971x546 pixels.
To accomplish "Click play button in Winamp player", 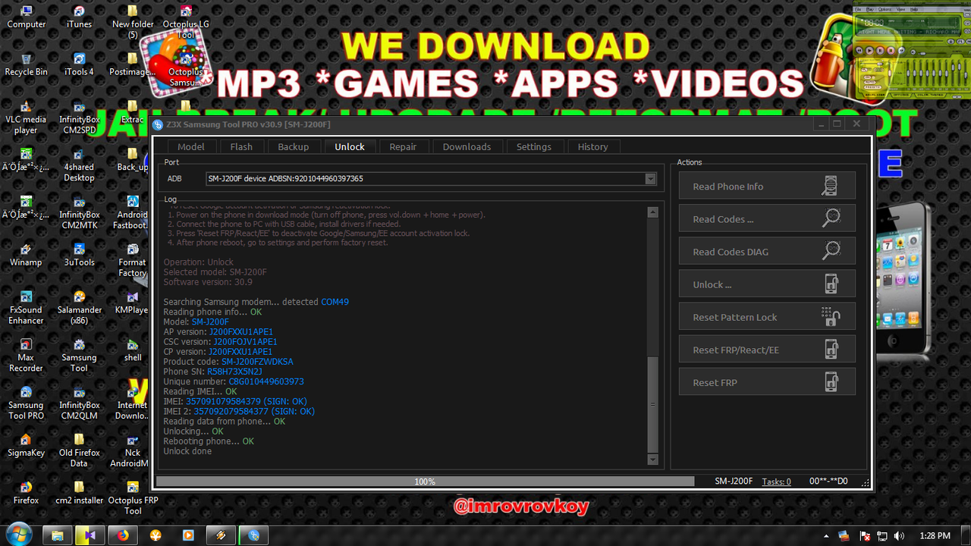I will (x=869, y=50).
